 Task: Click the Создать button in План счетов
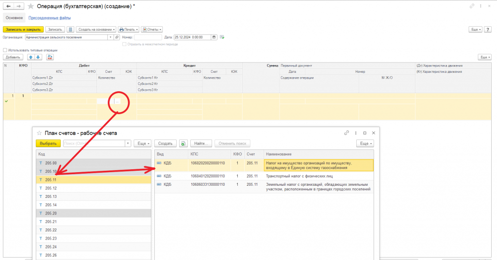[165, 144]
